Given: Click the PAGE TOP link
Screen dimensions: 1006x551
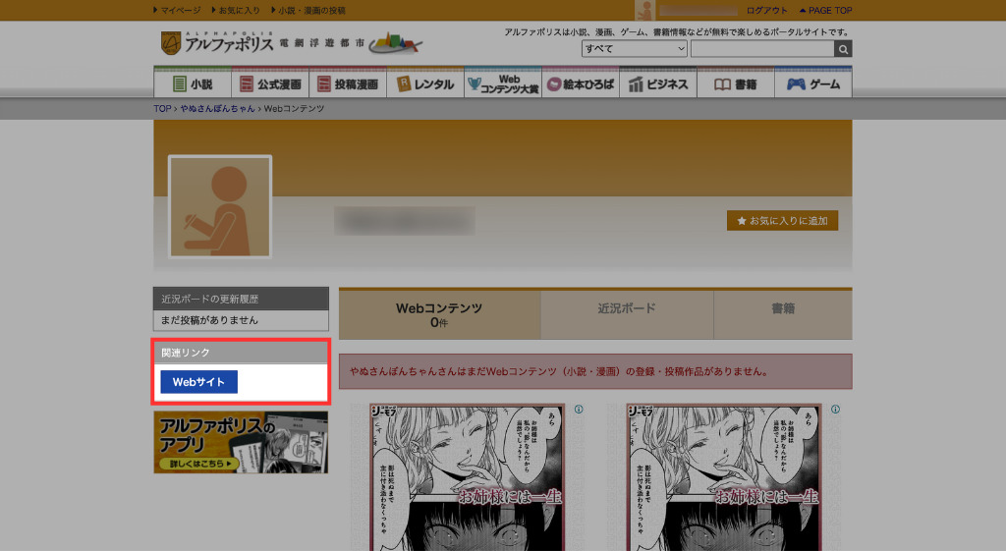Looking at the screenshot, I should 825,10.
